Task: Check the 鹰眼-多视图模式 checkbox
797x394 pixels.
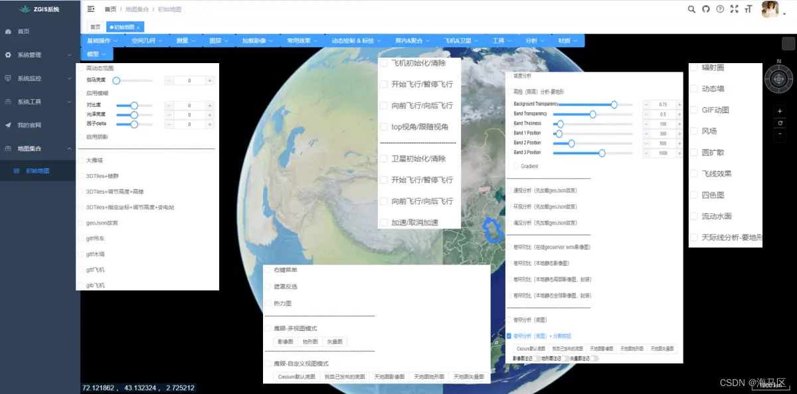Action: pyautogui.click(x=268, y=329)
